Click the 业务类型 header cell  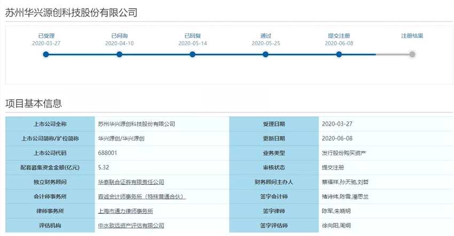pos(274,153)
